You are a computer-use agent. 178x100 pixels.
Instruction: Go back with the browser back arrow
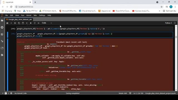[3, 7]
